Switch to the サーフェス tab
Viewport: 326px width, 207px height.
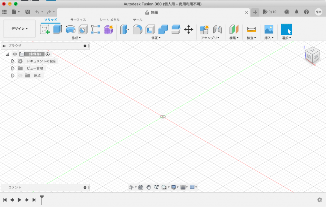[x=78, y=20]
